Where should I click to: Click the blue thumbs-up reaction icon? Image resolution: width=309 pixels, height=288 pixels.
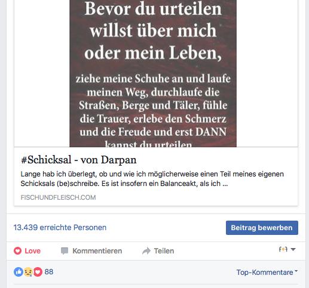19,272
